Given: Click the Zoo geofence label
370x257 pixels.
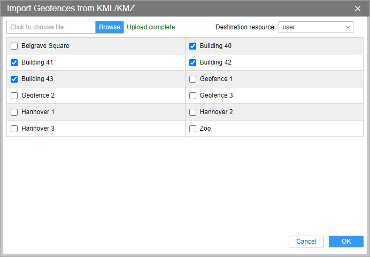Looking at the screenshot, I should (x=205, y=128).
